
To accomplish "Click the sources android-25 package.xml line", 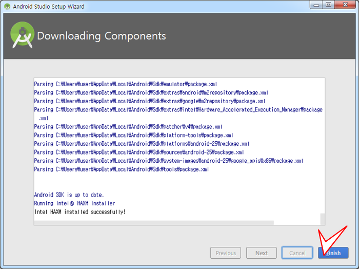I will click(139, 152).
